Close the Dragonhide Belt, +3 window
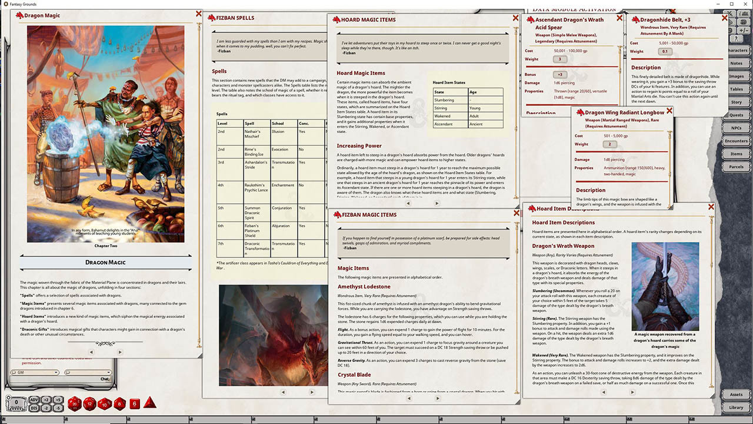 pos(724,19)
